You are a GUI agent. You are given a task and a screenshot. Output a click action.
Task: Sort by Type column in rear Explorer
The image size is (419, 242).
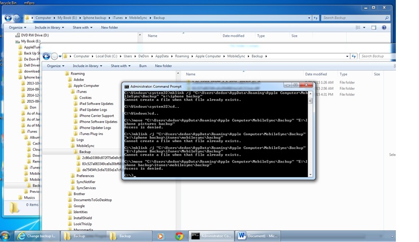(x=261, y=36)
